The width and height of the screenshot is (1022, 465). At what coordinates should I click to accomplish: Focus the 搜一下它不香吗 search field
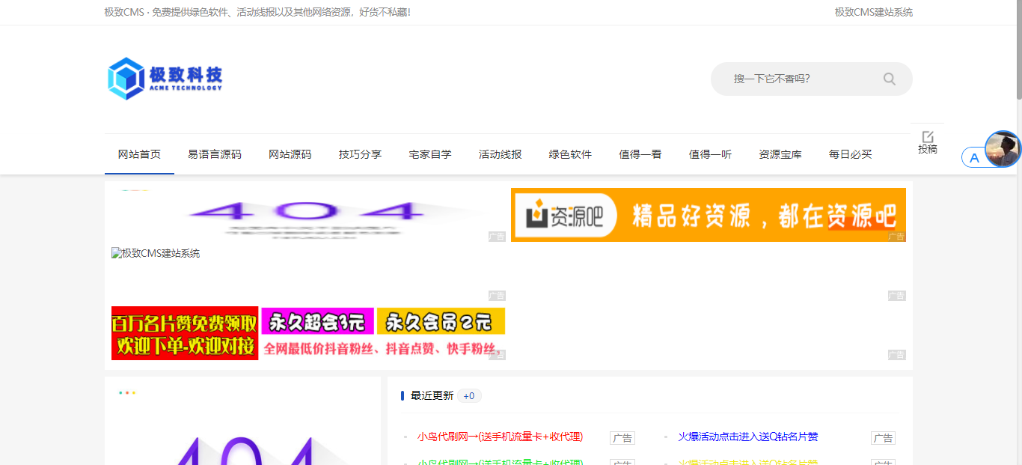click(793, 79)
